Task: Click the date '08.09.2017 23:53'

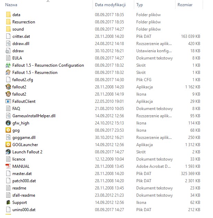Action: coord(109,130)
